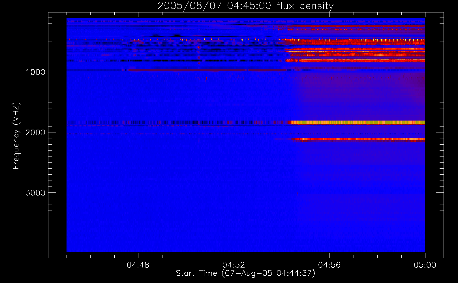Click the 04:56 time tick label
Image resolution: width=458 pixels, height=283 pixels.
pos(329,265)
